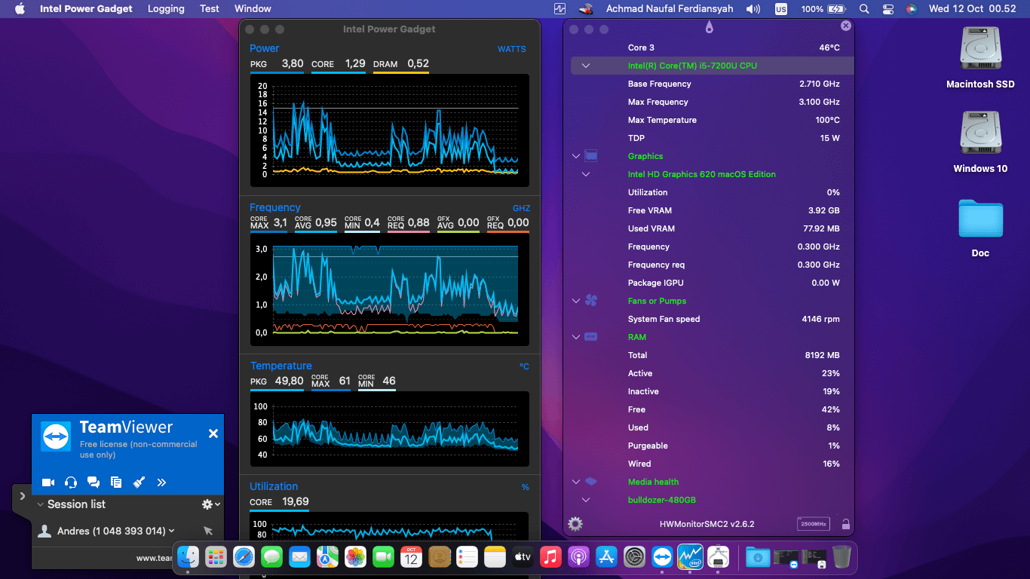Viewport: 1030px width, 579px height.
Task: Open Intel Power Gadget Dock icon
Action: 690,557
